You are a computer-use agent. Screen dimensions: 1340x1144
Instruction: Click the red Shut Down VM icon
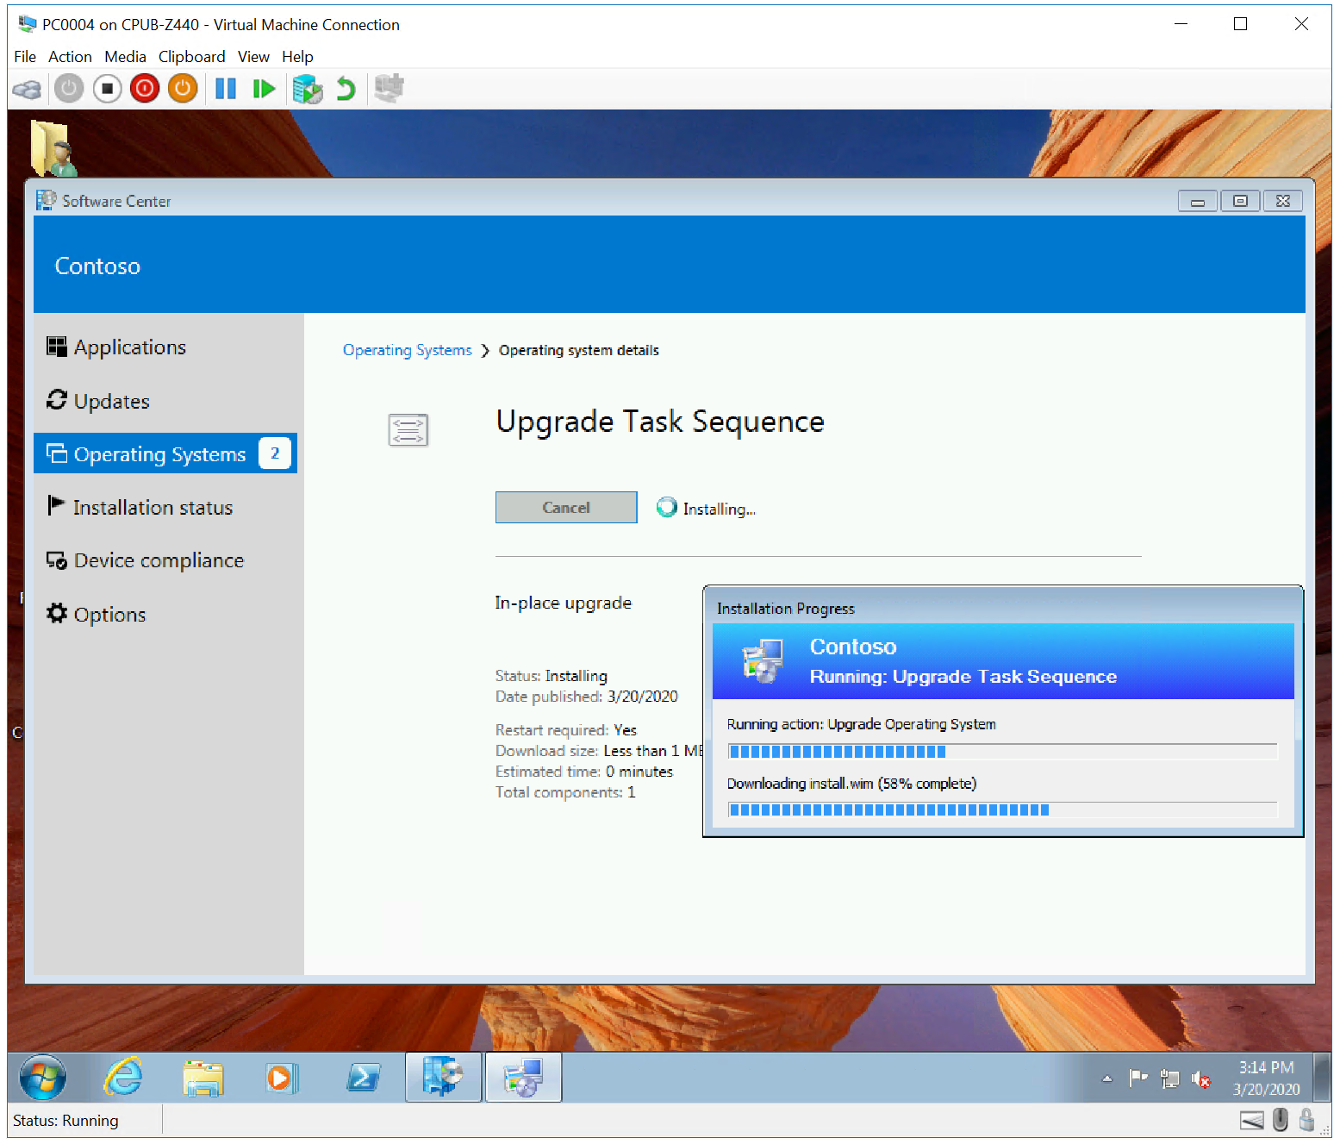(x=145, y=89)
